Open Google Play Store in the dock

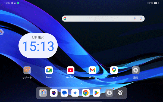[x=96, y=93]
